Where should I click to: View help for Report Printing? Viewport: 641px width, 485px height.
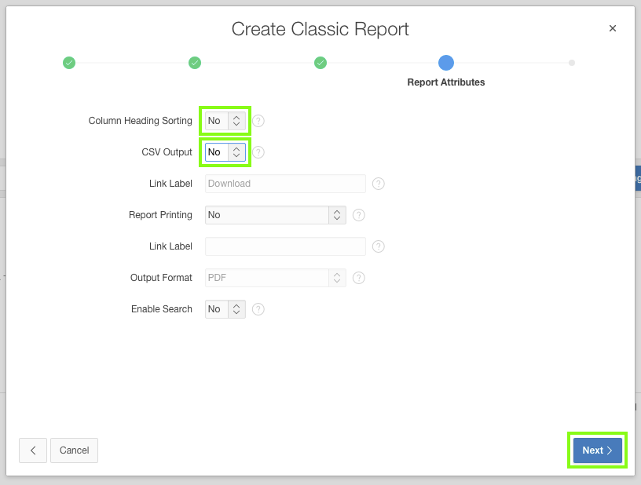[359, 215]
